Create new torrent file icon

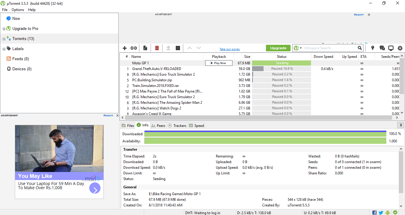coord(145,48)
